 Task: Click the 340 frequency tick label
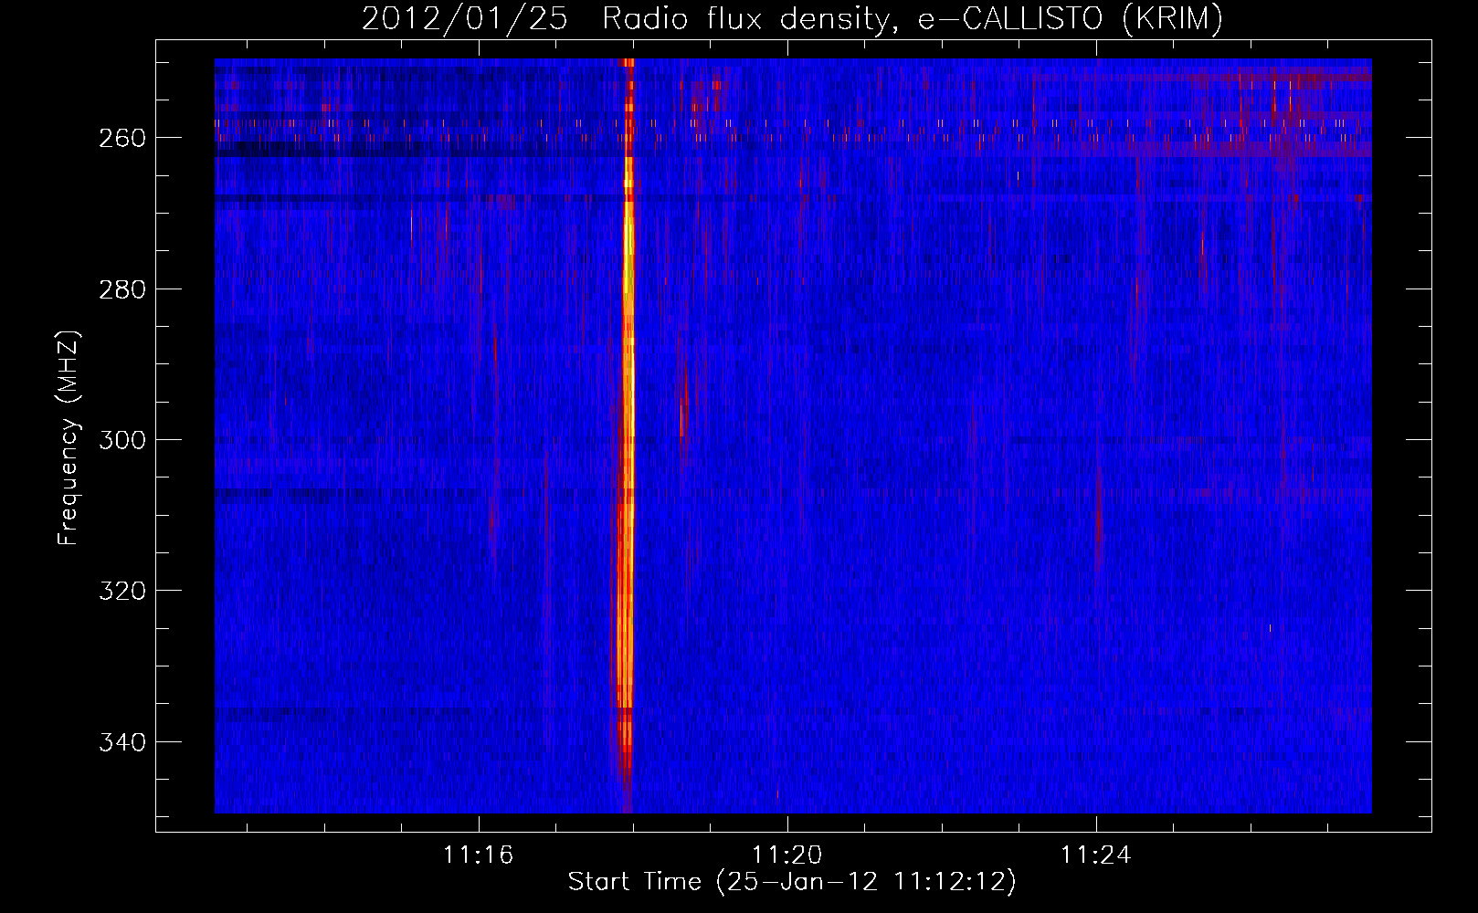[x=122, y=742]
